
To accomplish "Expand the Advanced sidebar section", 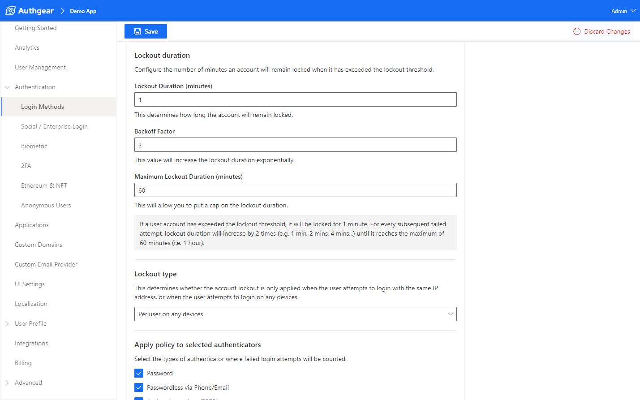I will tap(7, 383).
